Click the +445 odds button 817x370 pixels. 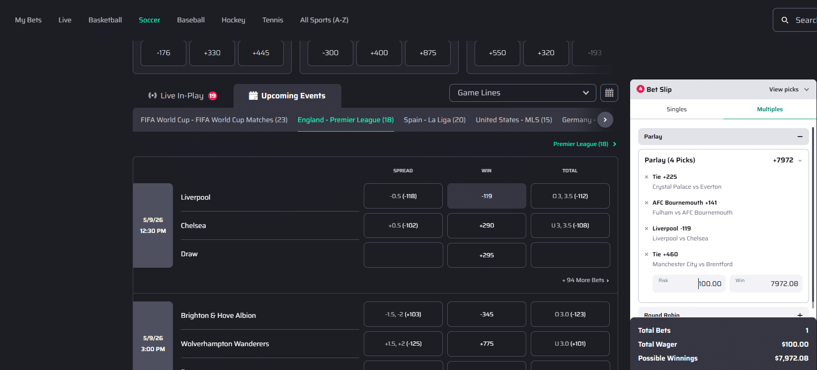[261, 53]
